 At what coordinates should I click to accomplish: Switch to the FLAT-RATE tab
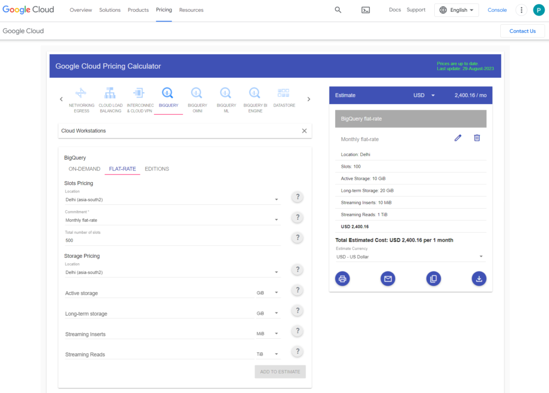pyautogui.click(x=122, y=169)
